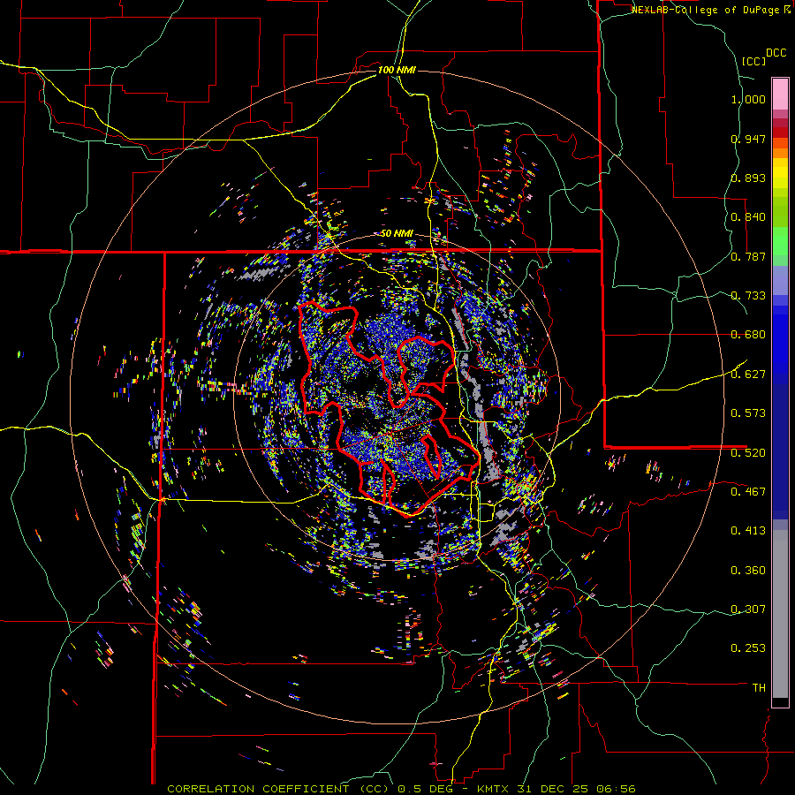Pick the lavender segment near 0.733

tap(780, 281)
